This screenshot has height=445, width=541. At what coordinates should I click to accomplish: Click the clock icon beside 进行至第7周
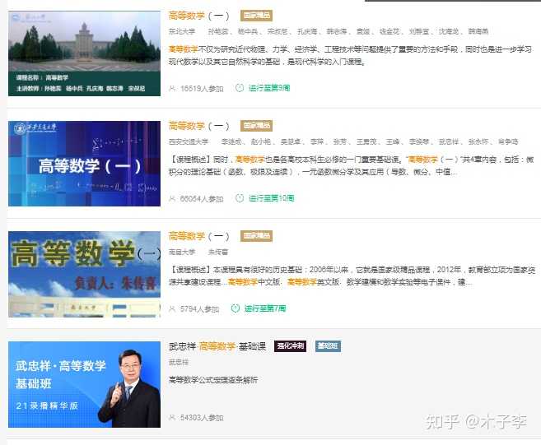coord(236,308)
